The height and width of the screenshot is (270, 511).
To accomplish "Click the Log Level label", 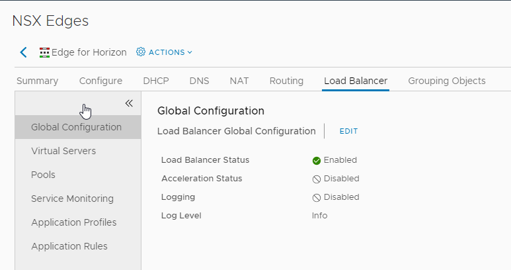I will pos(181,216).
